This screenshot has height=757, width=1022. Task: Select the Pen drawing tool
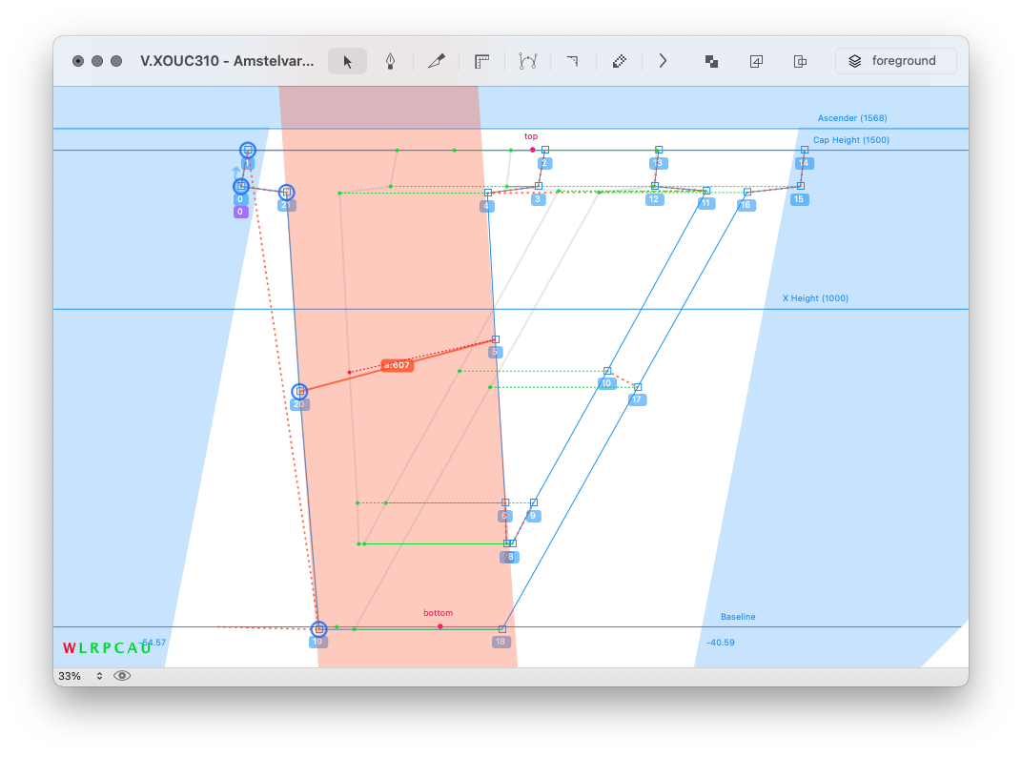pyautogui.click(x=390, y=61)
